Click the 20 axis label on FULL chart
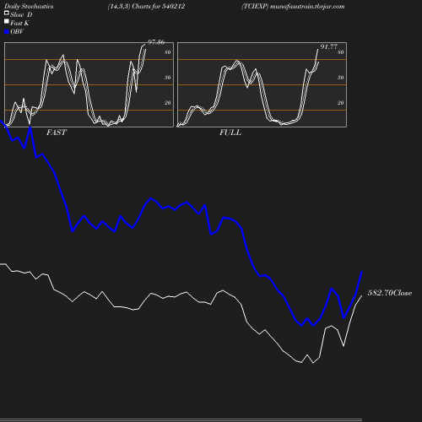422x422 pixels. click(x=341, y=103)
